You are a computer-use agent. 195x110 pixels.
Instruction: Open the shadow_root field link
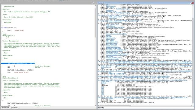111,38
